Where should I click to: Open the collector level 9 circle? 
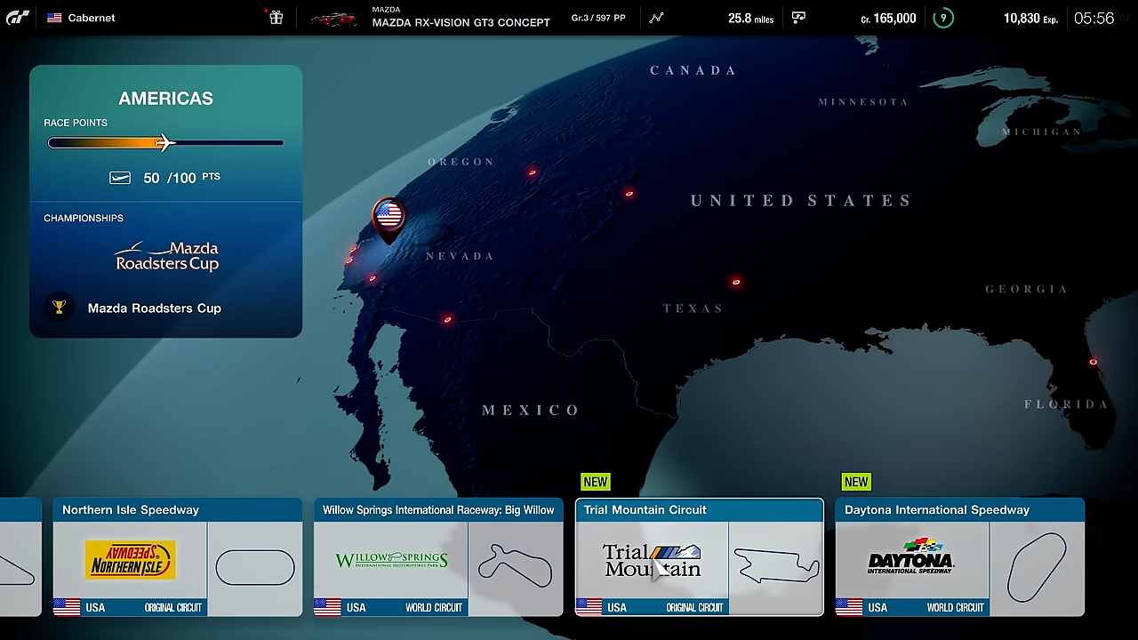(x=943, y=18)
